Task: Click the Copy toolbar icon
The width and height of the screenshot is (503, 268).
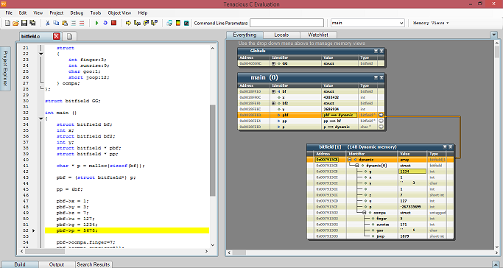Action: pos(56,23)
